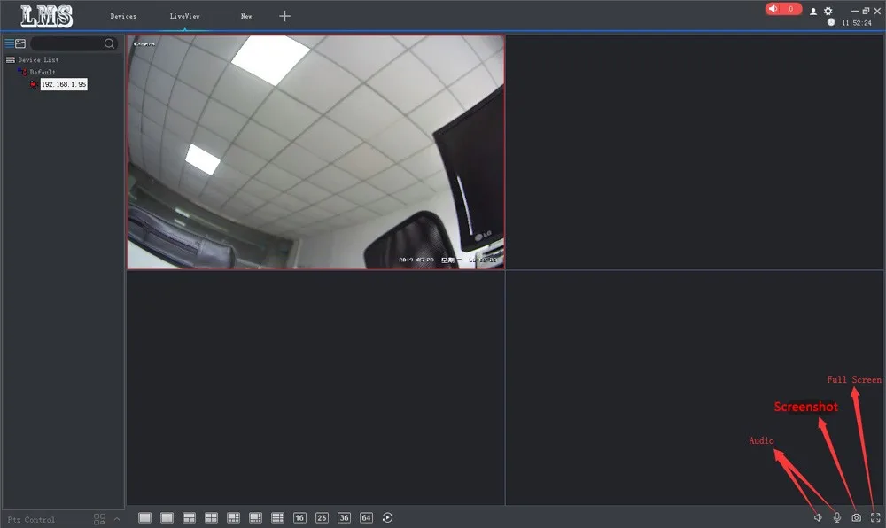Take a screenshot with the camera icon
This screenshot has width=886, height=528.
(x=857, y=518)
